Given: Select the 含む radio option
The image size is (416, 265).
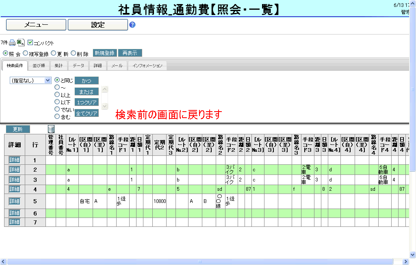Looking at the screenshot, I should point(57,117).
